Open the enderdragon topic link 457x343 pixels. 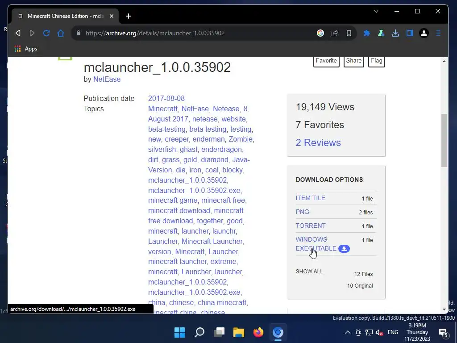coord(221,149)
